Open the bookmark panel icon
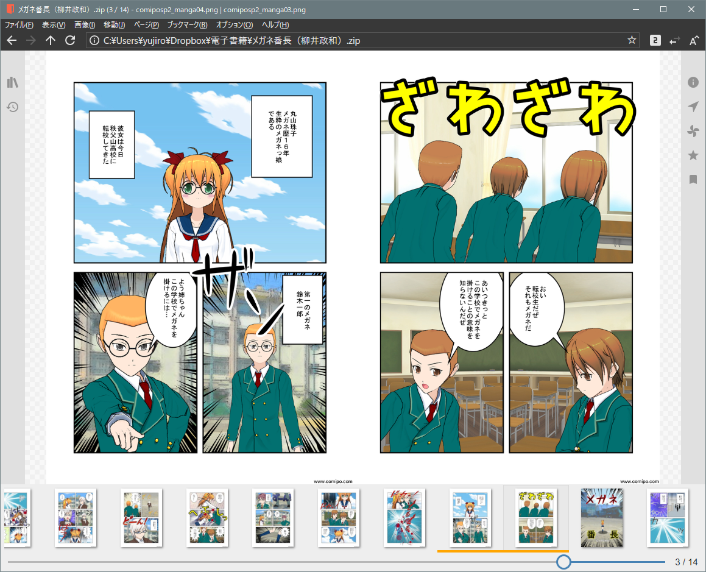Image resolution: width=706 pixels, height=572 pixels. [x=693, y=180]
